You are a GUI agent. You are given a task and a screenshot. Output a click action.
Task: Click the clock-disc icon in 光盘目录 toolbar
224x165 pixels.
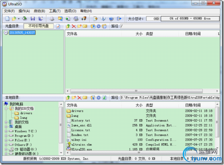[x=104, y=26]
